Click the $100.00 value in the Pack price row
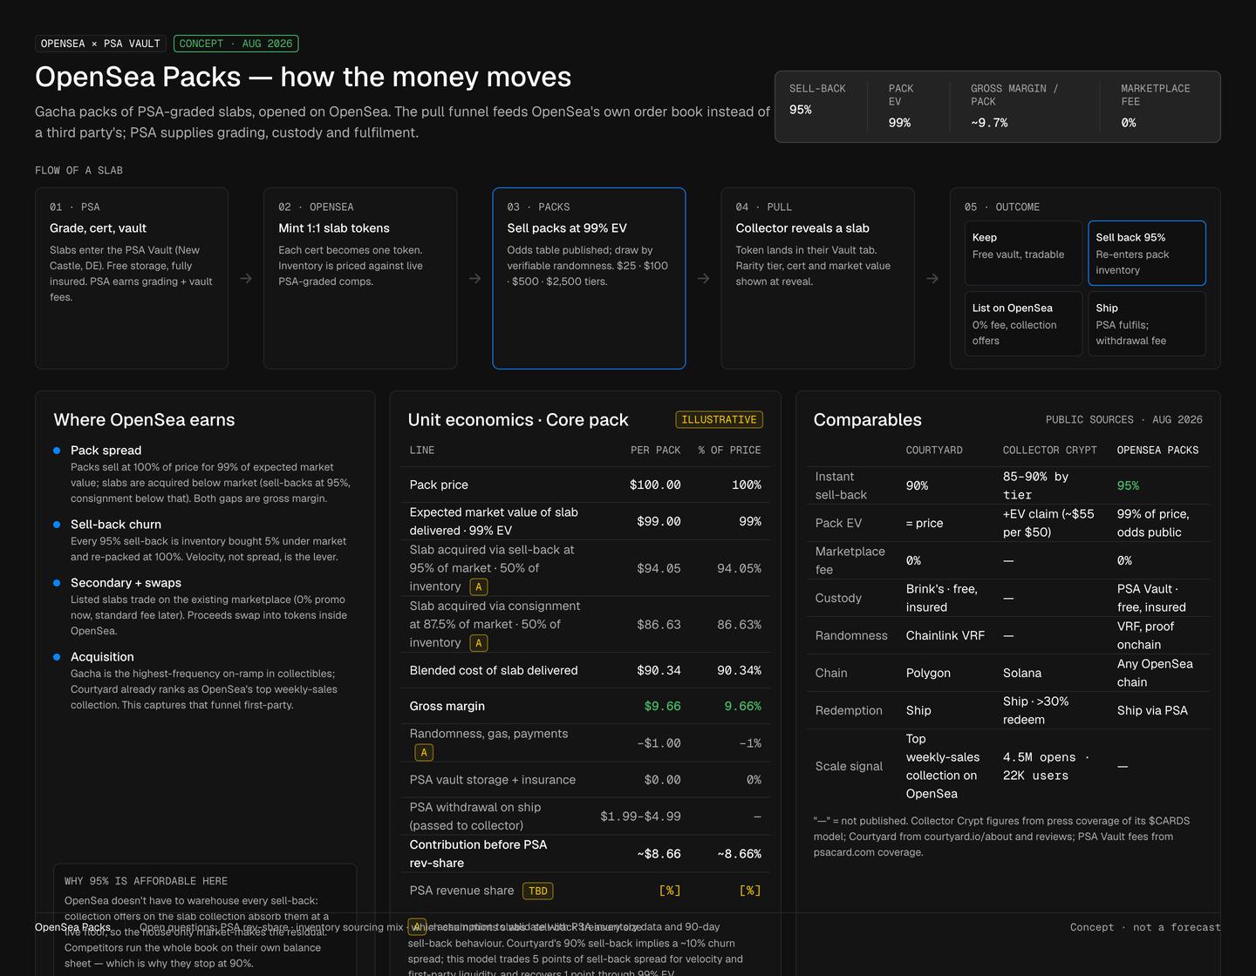The image size is (1256, 976). pyautogui.click(x=655, y=485)
